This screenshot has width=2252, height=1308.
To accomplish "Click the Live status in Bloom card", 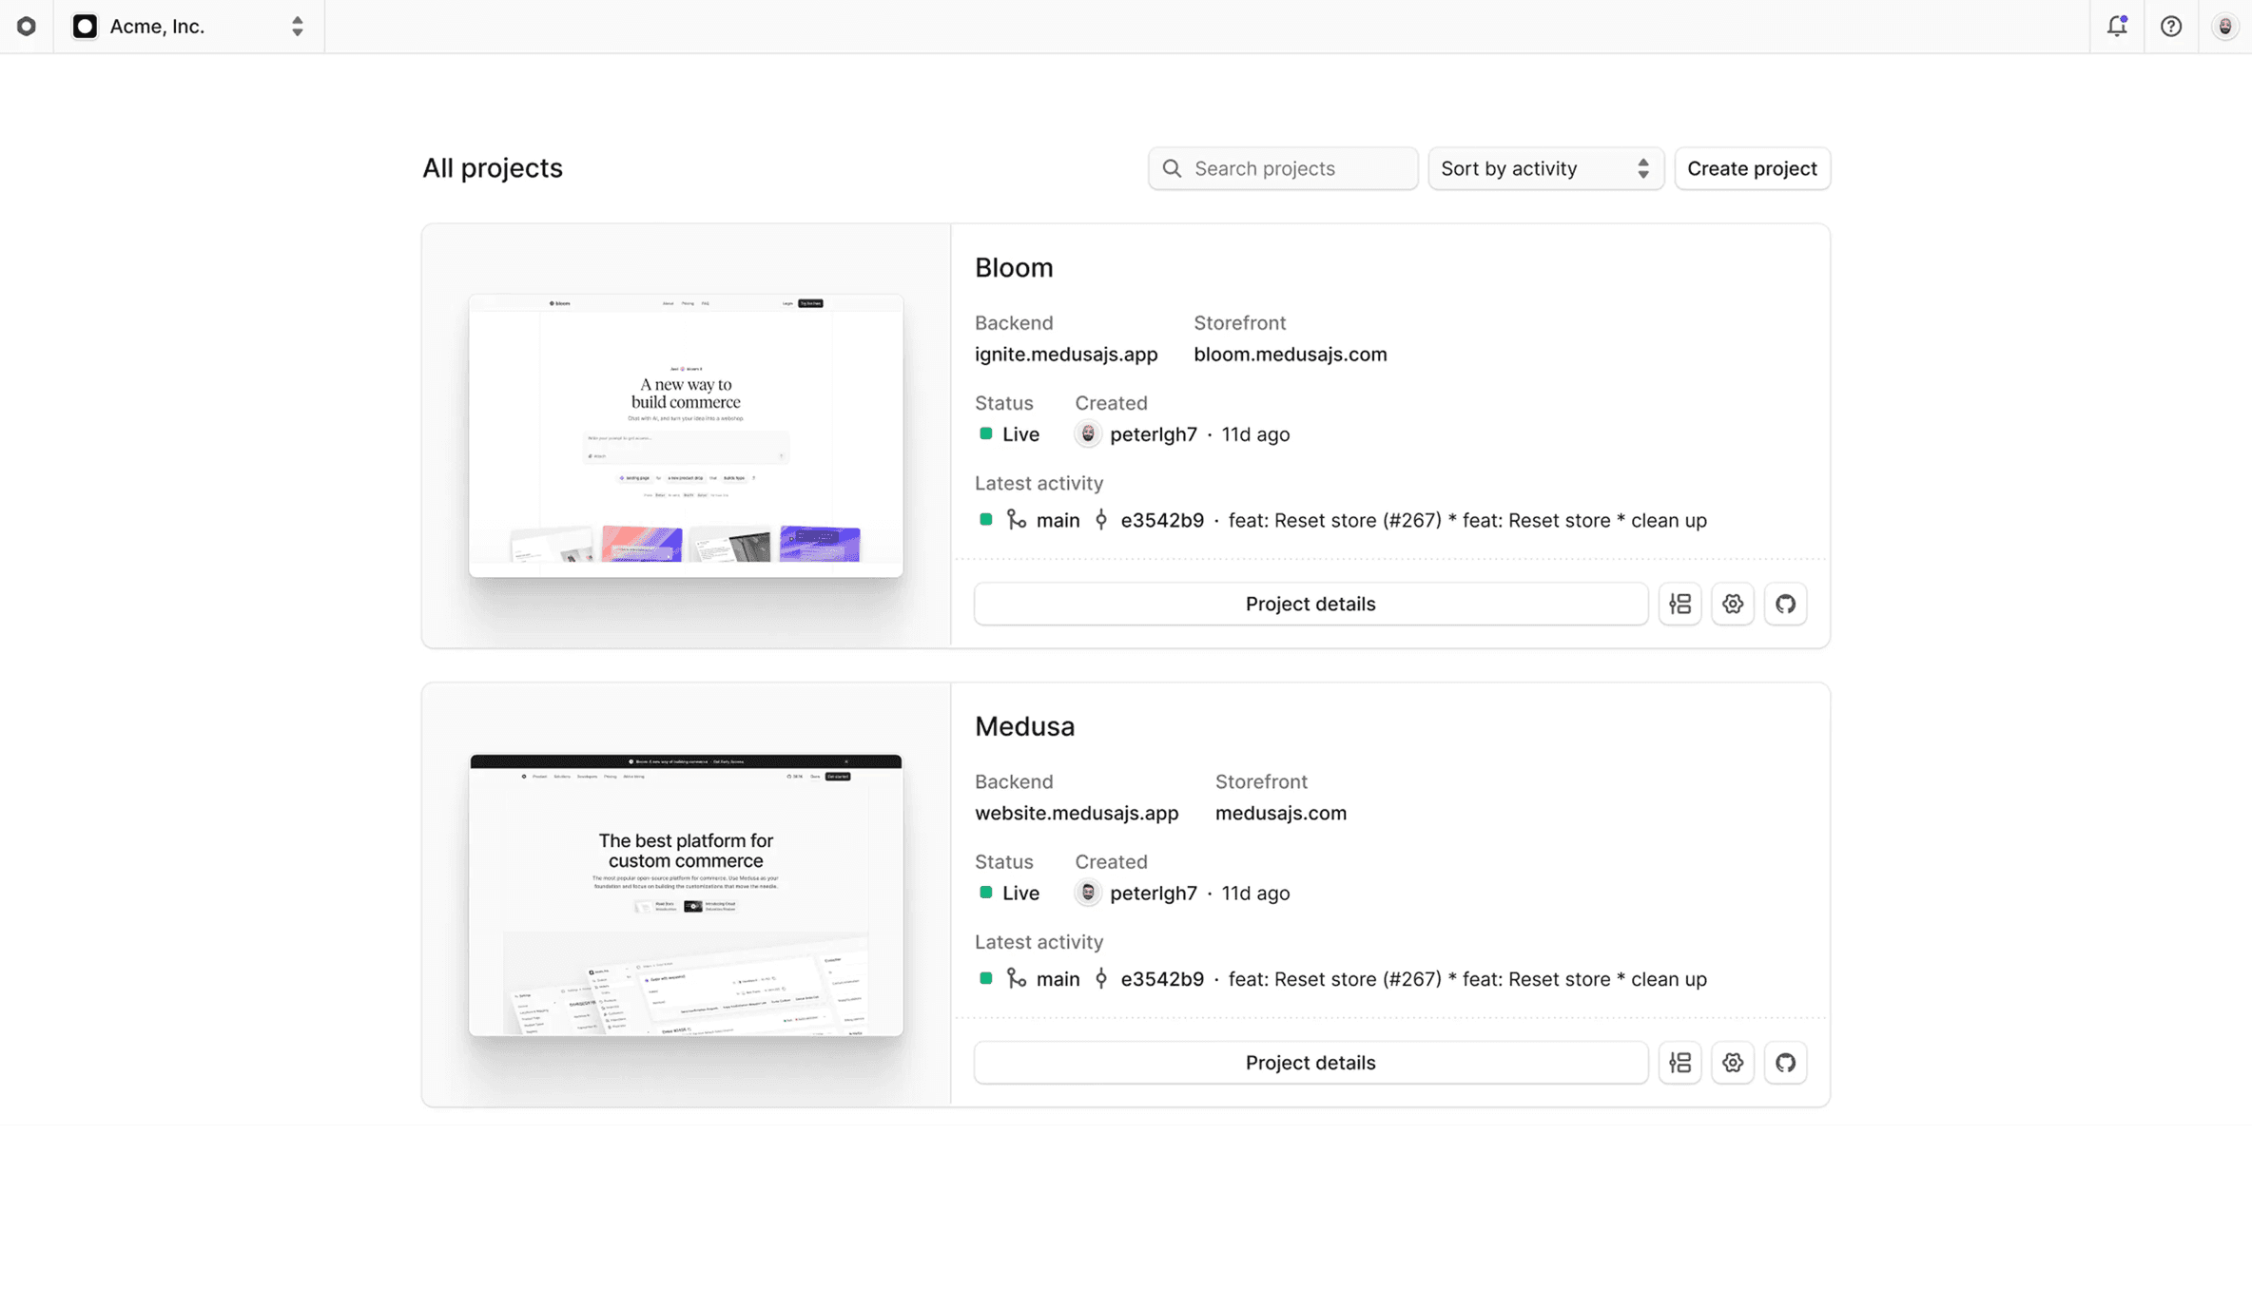I will click(1009, 435).
